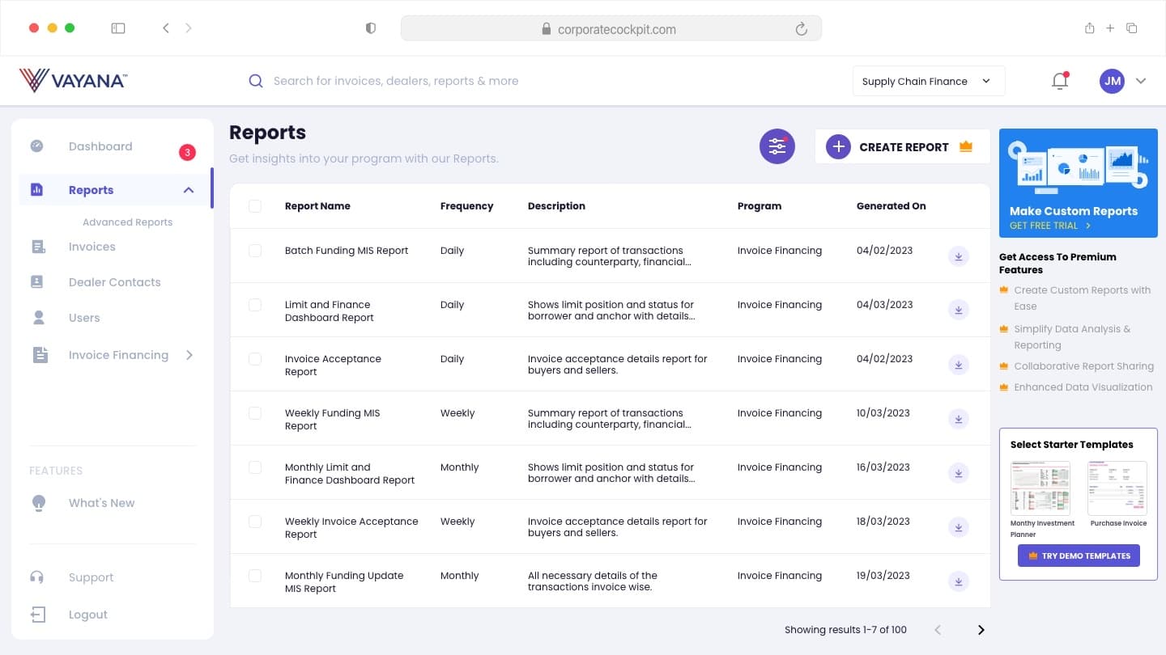Click the What's New lightbulb icon

(38, 503)
